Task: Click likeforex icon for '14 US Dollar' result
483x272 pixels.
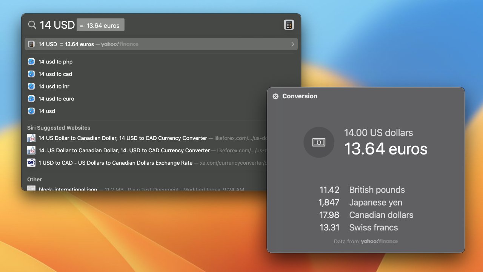Action: coord(31,138)
